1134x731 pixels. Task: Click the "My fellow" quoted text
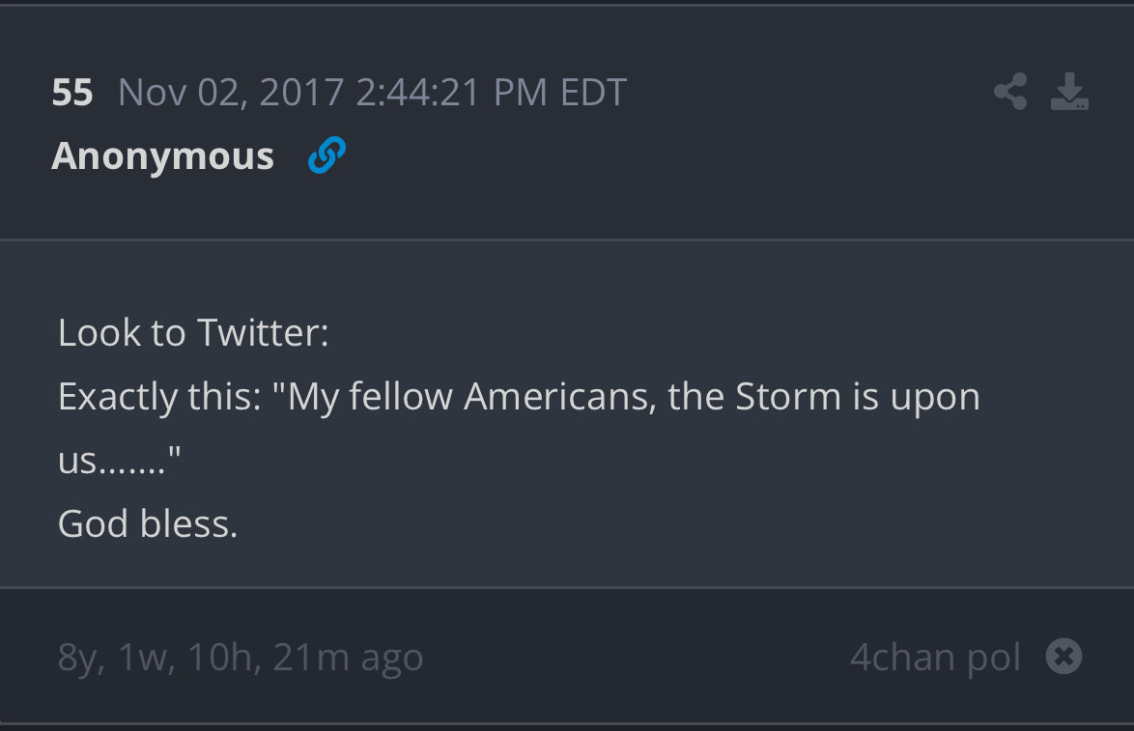[363, 397]
